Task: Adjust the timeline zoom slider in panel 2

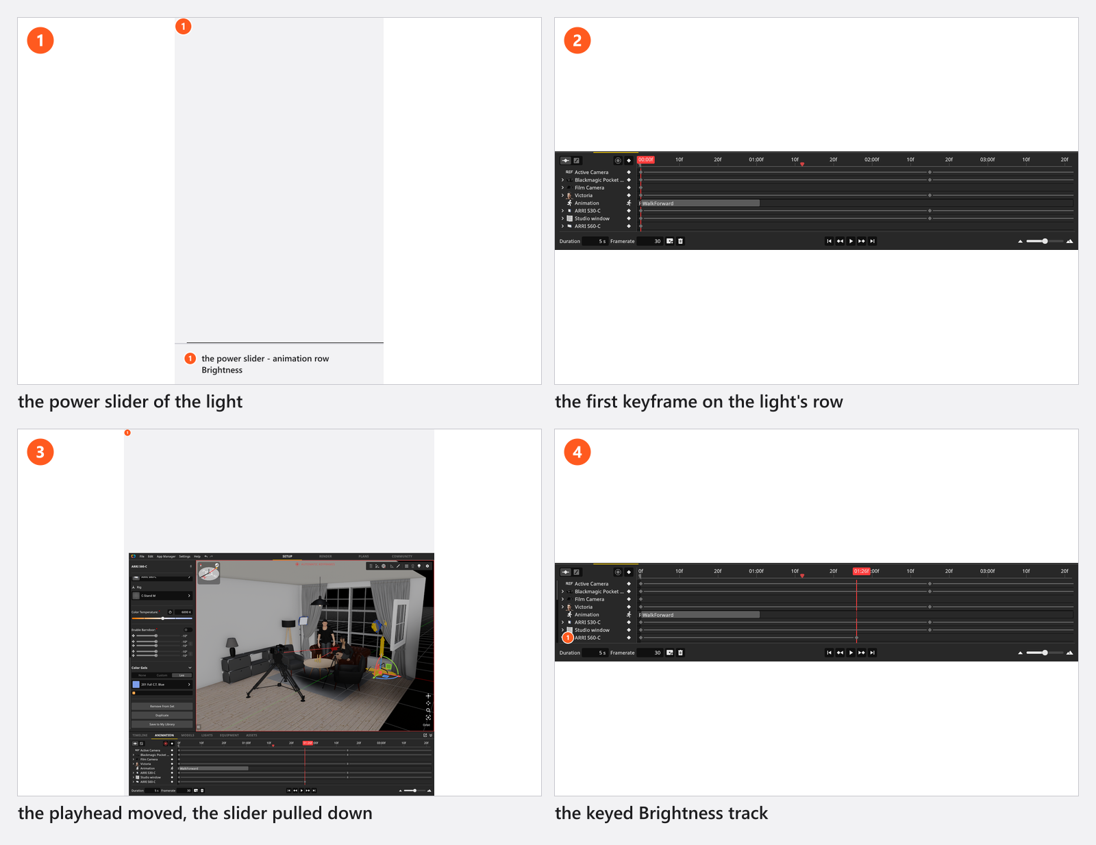Action: [1045, 241]
